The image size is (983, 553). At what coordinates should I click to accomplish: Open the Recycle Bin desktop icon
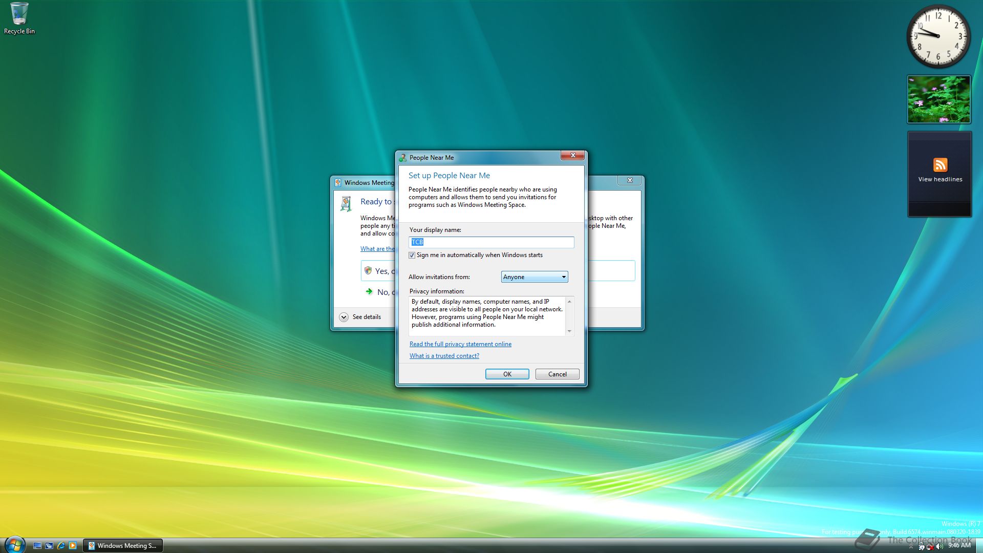coord(19,18)
